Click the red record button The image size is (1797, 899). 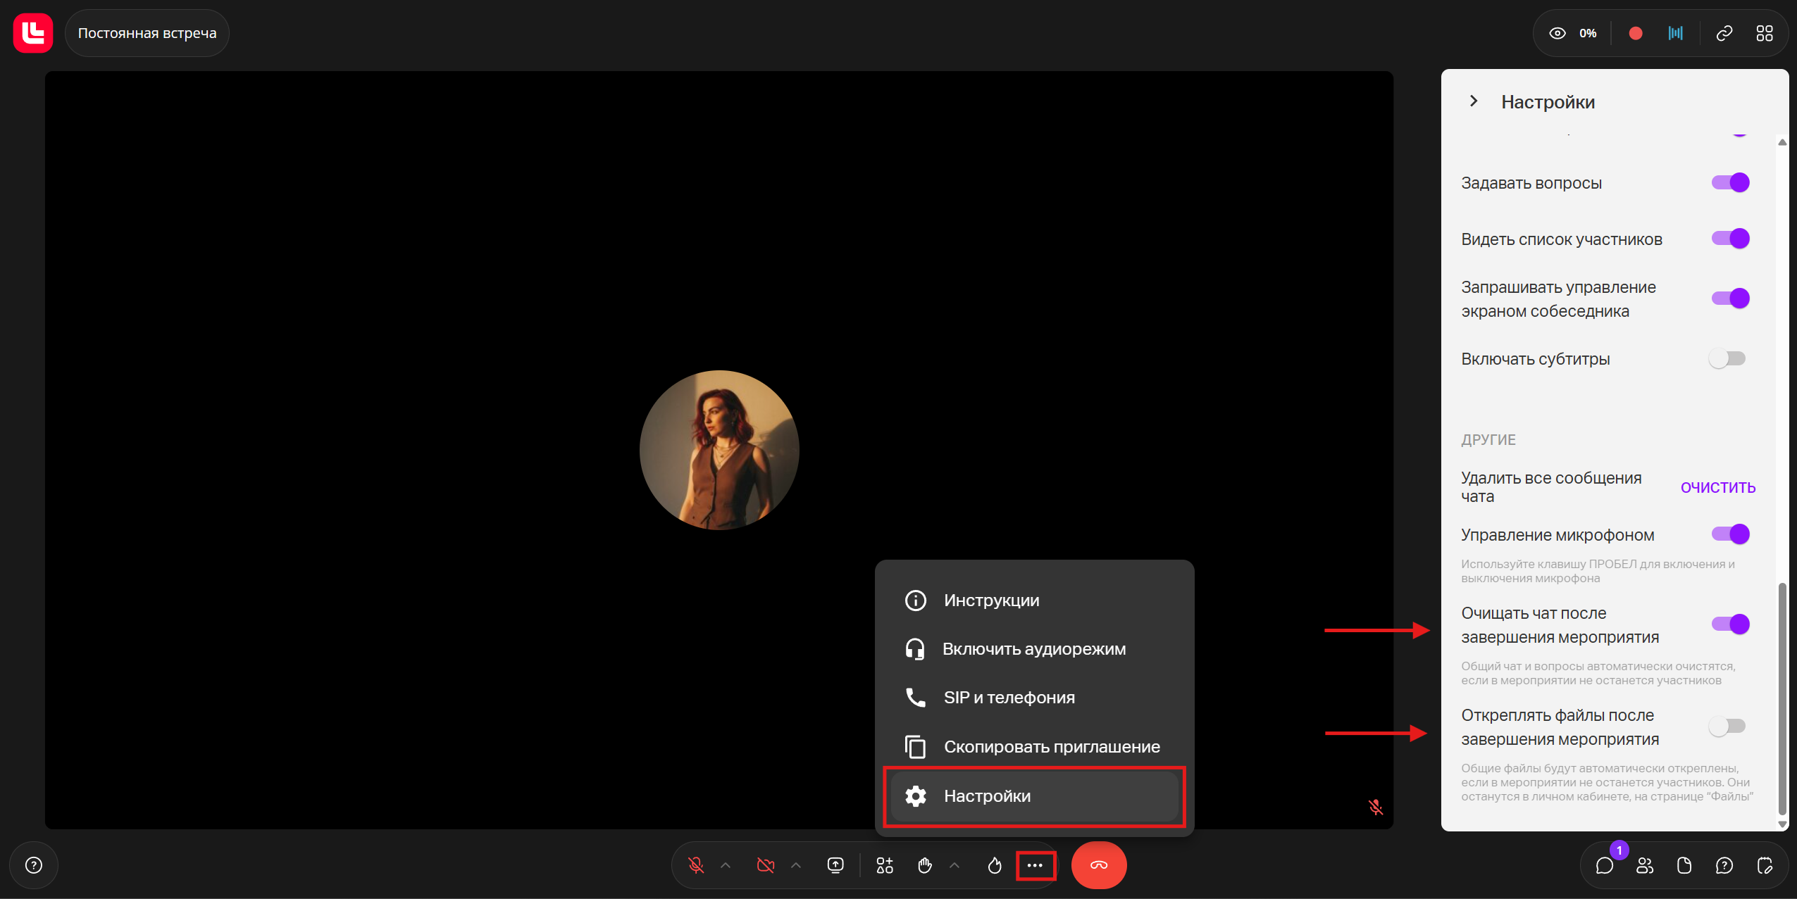(x=1636, y=33)
